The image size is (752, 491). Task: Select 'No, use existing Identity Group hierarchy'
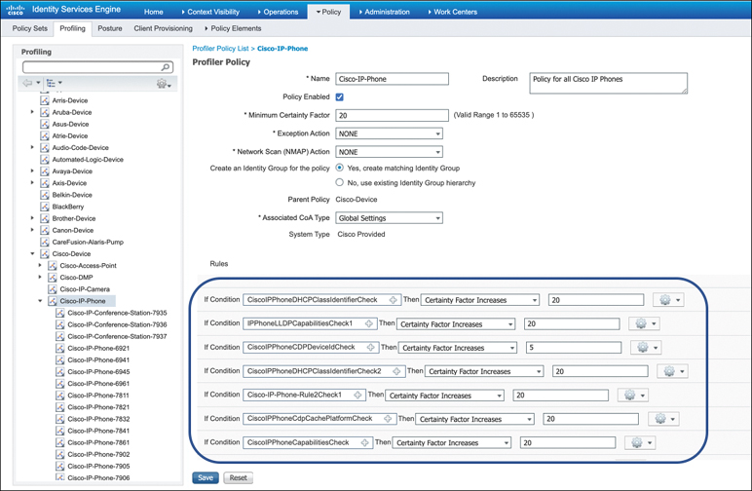coord(339,182)
